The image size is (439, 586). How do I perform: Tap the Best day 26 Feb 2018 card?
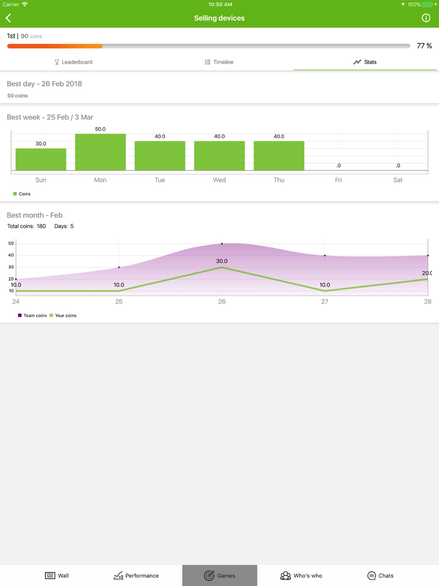pyautogui.click(x=219, y=89)
